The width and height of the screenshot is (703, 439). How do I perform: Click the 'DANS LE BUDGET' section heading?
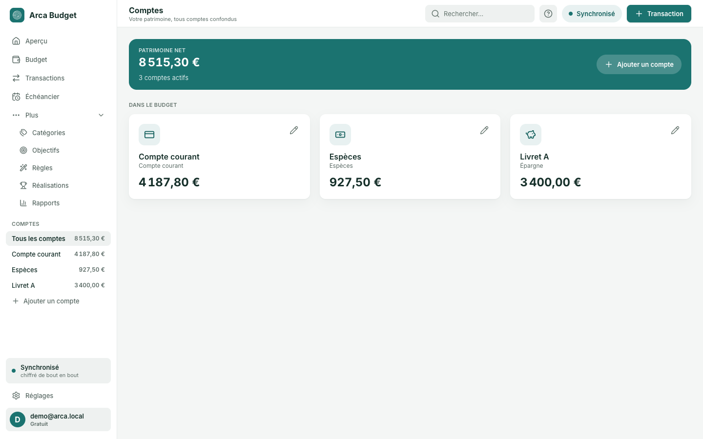153,105
